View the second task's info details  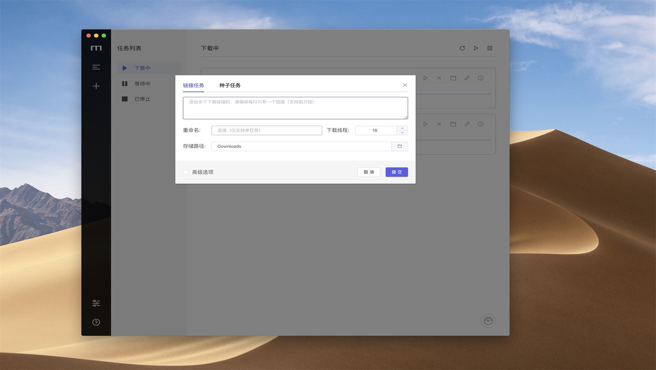pyautogui.click(x=481, y=124)
